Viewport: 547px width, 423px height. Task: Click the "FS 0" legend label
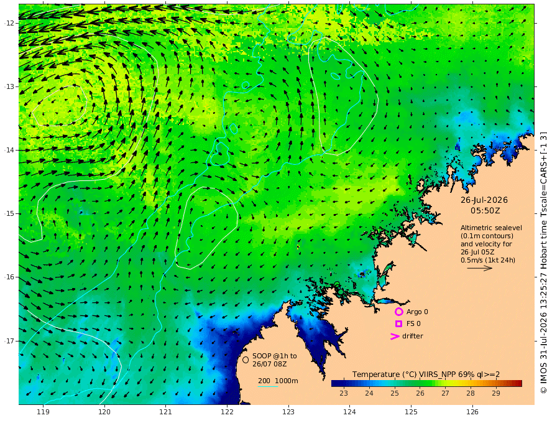click(x=413, y=324)
